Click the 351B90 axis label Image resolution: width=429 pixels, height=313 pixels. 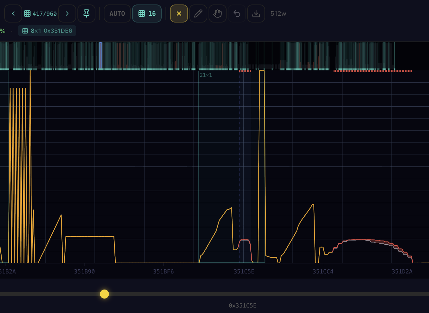[x=85, y=272]
